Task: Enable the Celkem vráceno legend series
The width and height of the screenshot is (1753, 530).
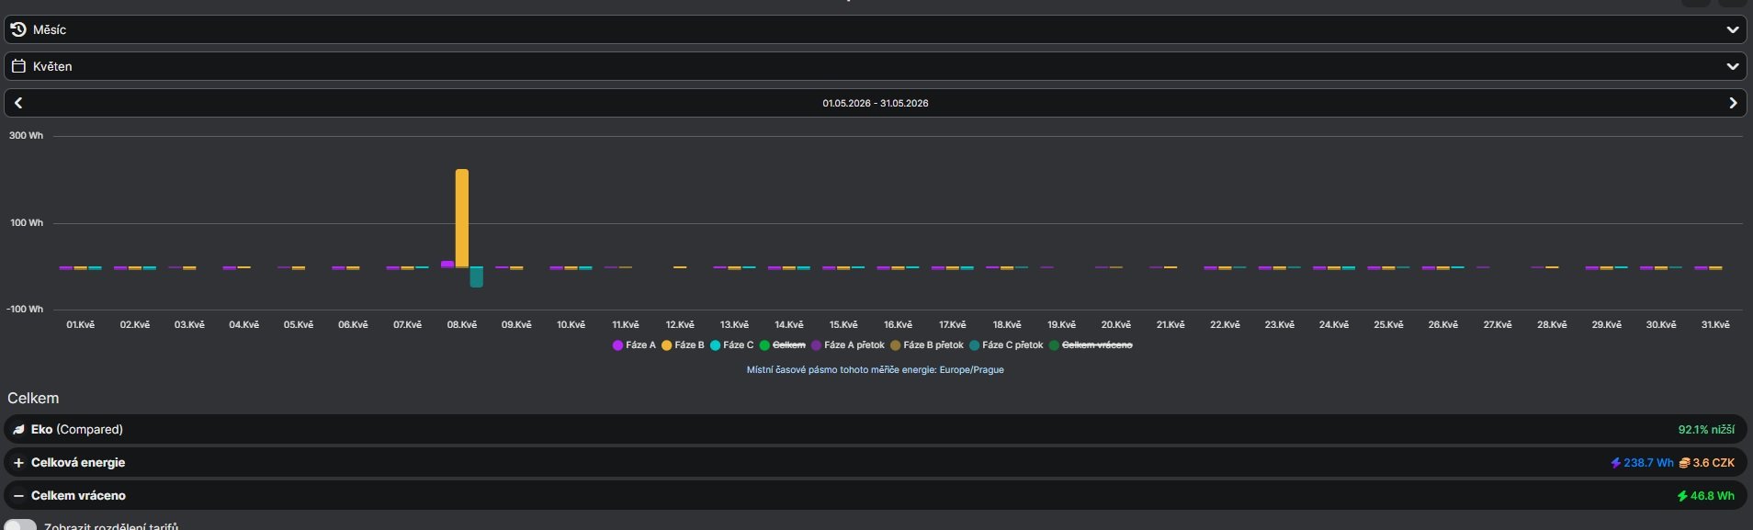Action: point(1091,345)
